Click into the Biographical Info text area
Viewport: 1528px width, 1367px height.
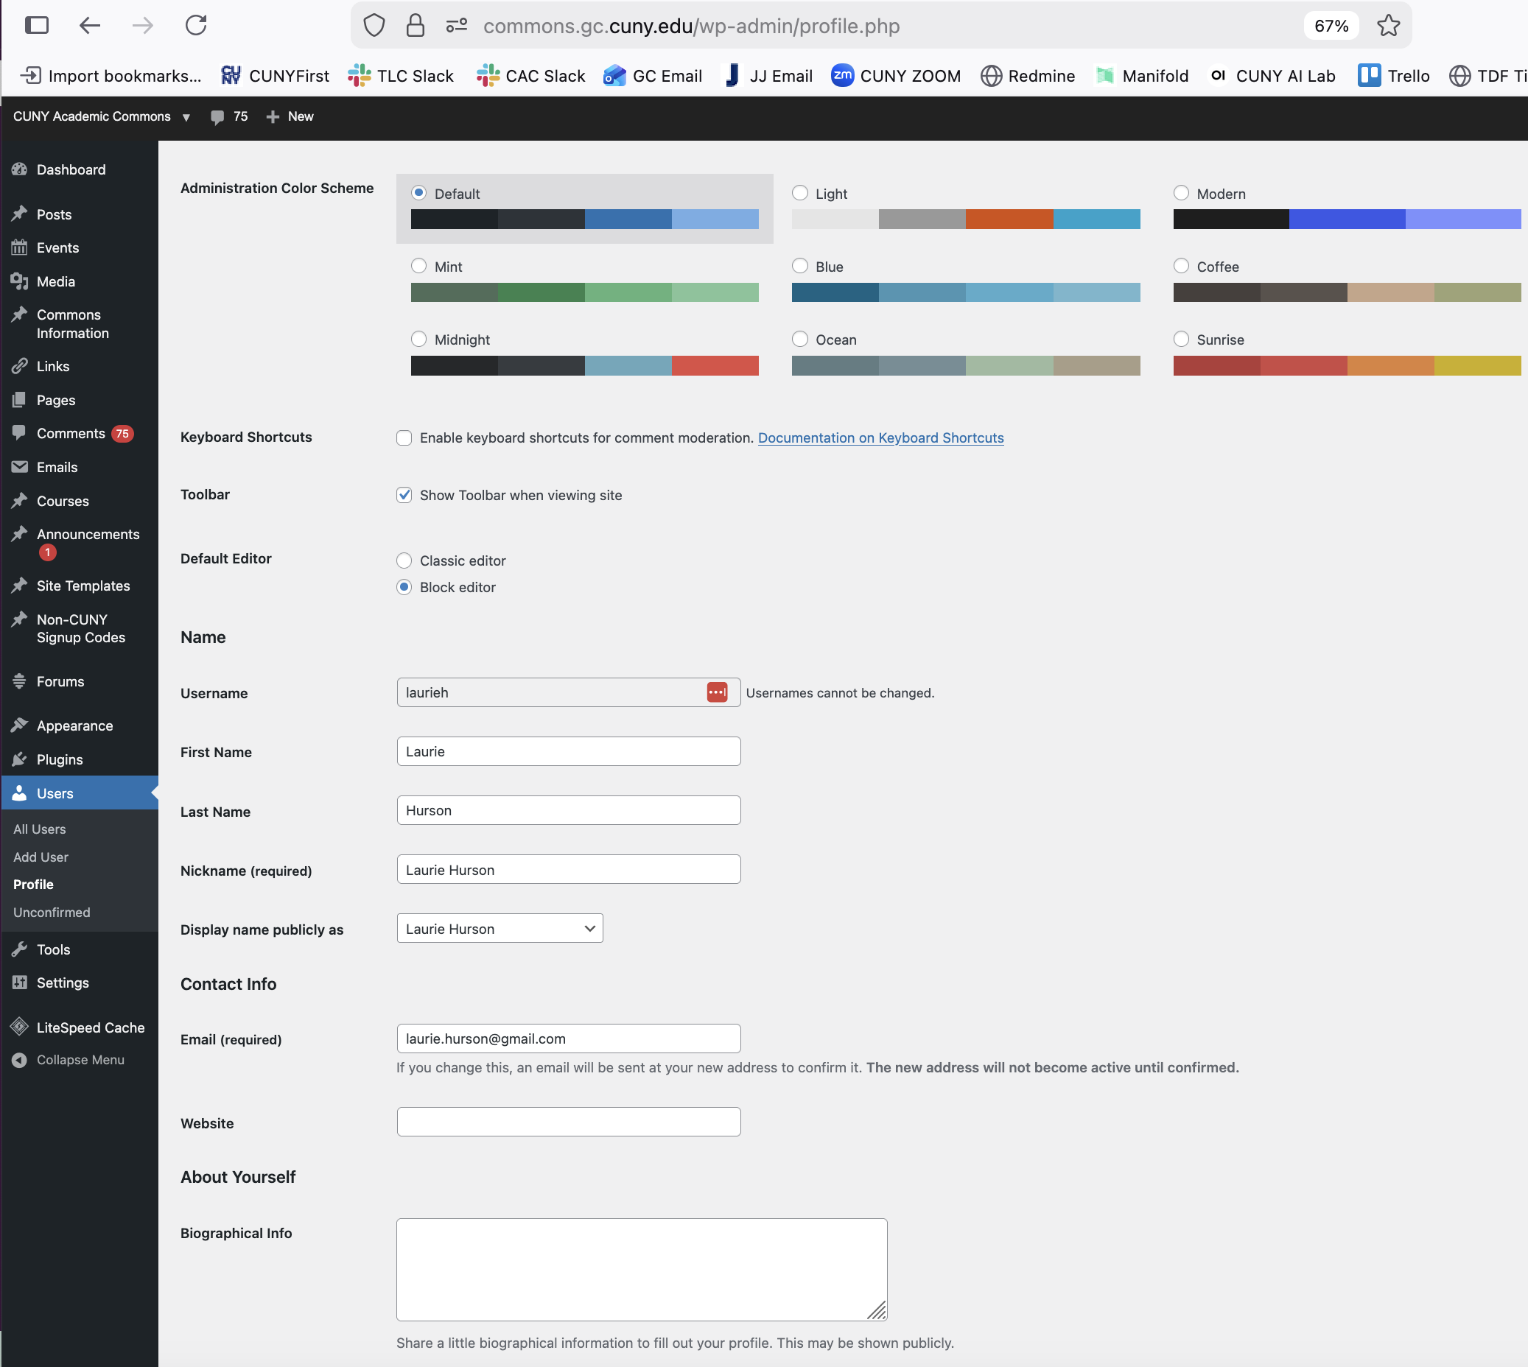[x=642, y=1269]
